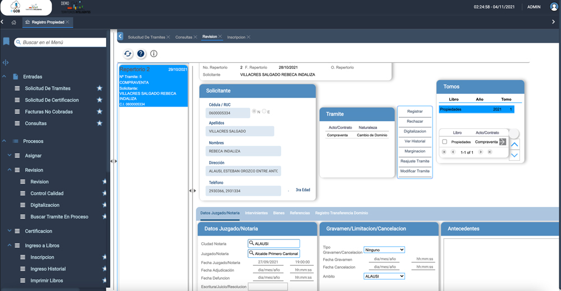Switch to the Inscripcion tab

[236, 37]
